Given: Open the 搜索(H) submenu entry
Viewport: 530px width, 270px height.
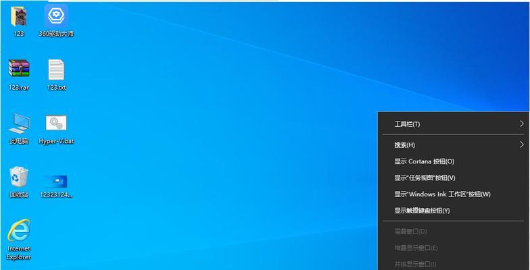Looking at the screenshot, I should pyautogui.click(x=453, y=145).
